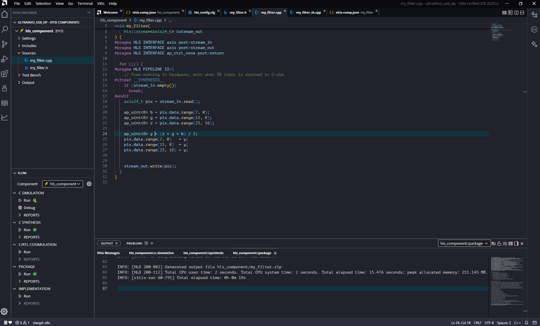Expand the Includes folder
Image resolution: width=540 pixels, height=326 pixels.
pyautogui.click(x=19, y=46)
